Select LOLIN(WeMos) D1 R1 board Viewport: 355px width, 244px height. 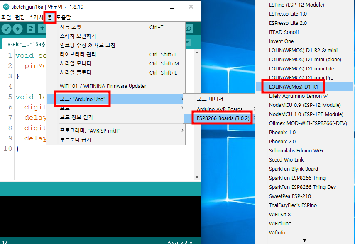tap(304, 87)
